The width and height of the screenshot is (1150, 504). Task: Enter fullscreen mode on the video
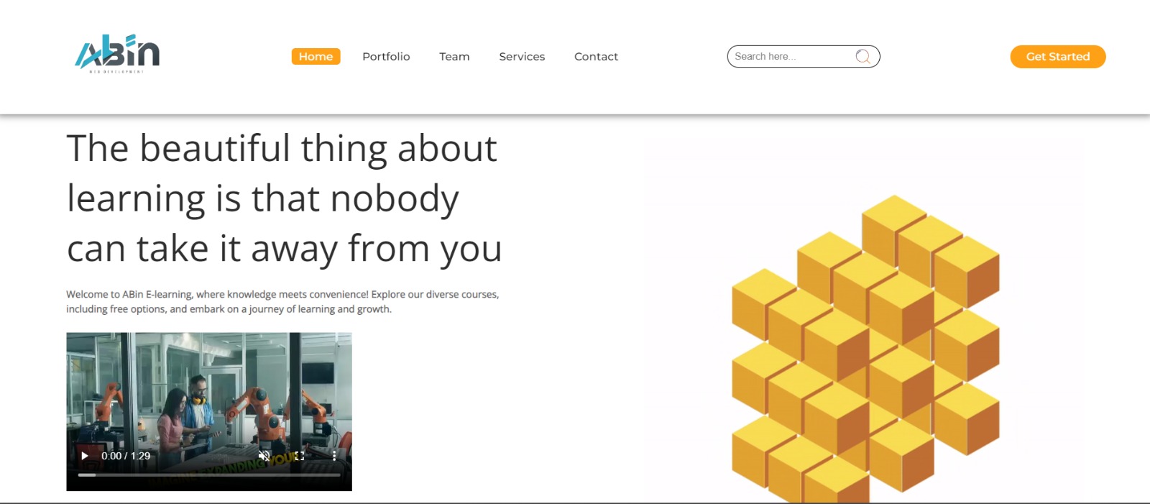click(299, 456)
